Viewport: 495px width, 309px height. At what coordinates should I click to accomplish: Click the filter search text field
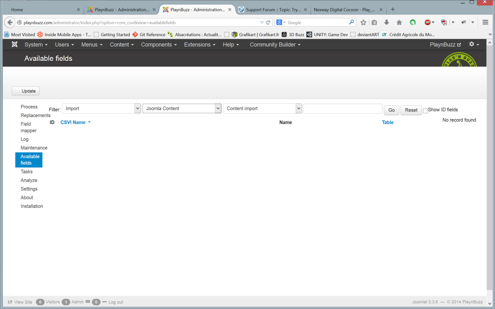pyautogui.click(x=343, y=109)
